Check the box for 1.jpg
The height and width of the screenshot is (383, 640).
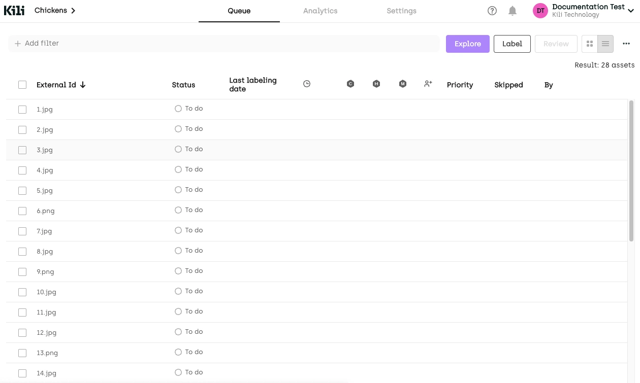point(22,110)
